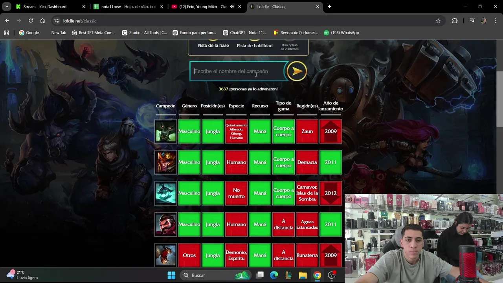The image size is (503, 283).
Task: Switch to the nota11new spreadsheet tab
Action: [129, 7]
